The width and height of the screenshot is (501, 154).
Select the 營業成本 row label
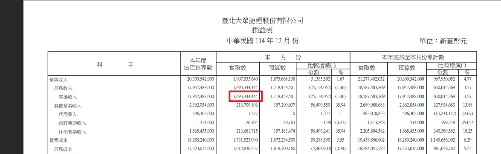(x=58, y=140)
